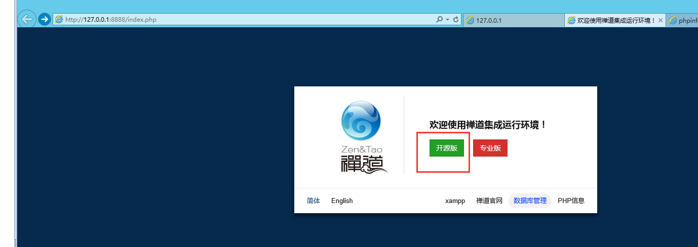Switch language to 简体
Screen dimensions: 698x247
pyautogui.click(x=314, y=201)
